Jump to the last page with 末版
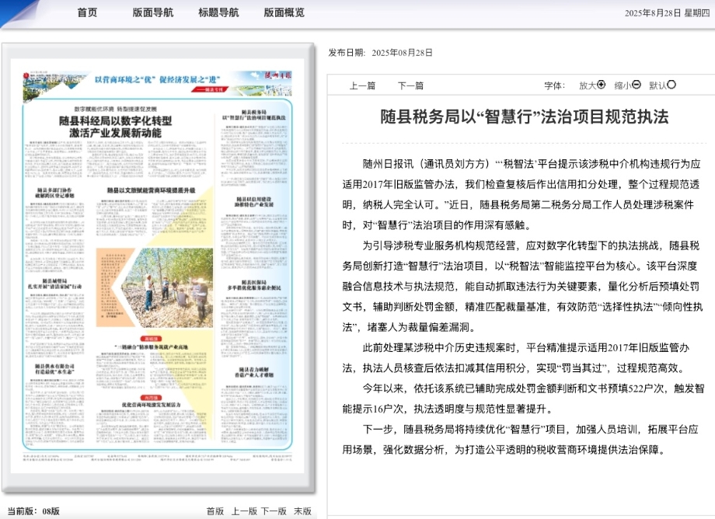The height and width of the screenshot is (519, 715). click(x=302, y=510)
